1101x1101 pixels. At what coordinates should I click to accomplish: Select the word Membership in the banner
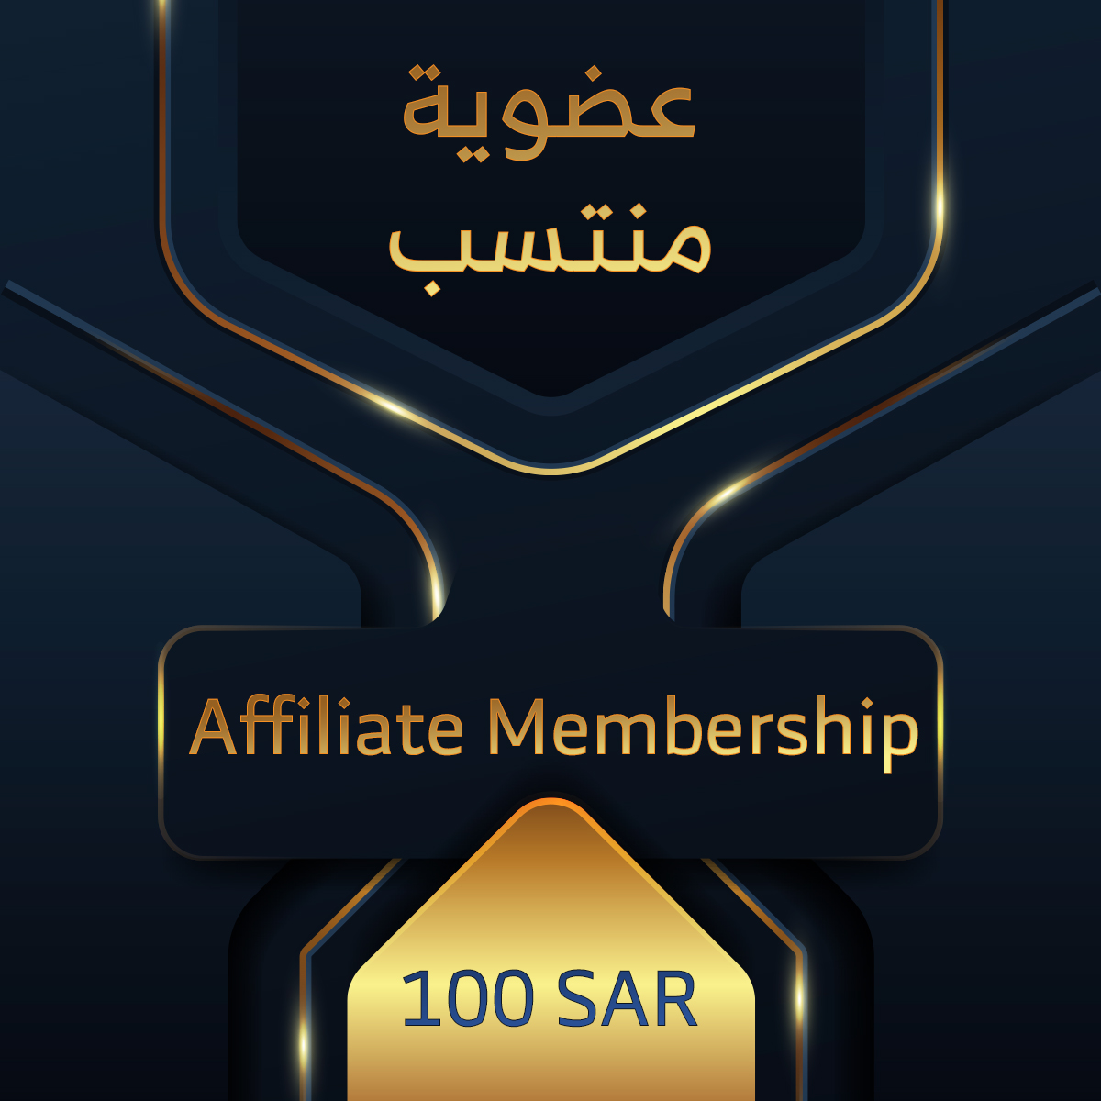tap(702, 732)
